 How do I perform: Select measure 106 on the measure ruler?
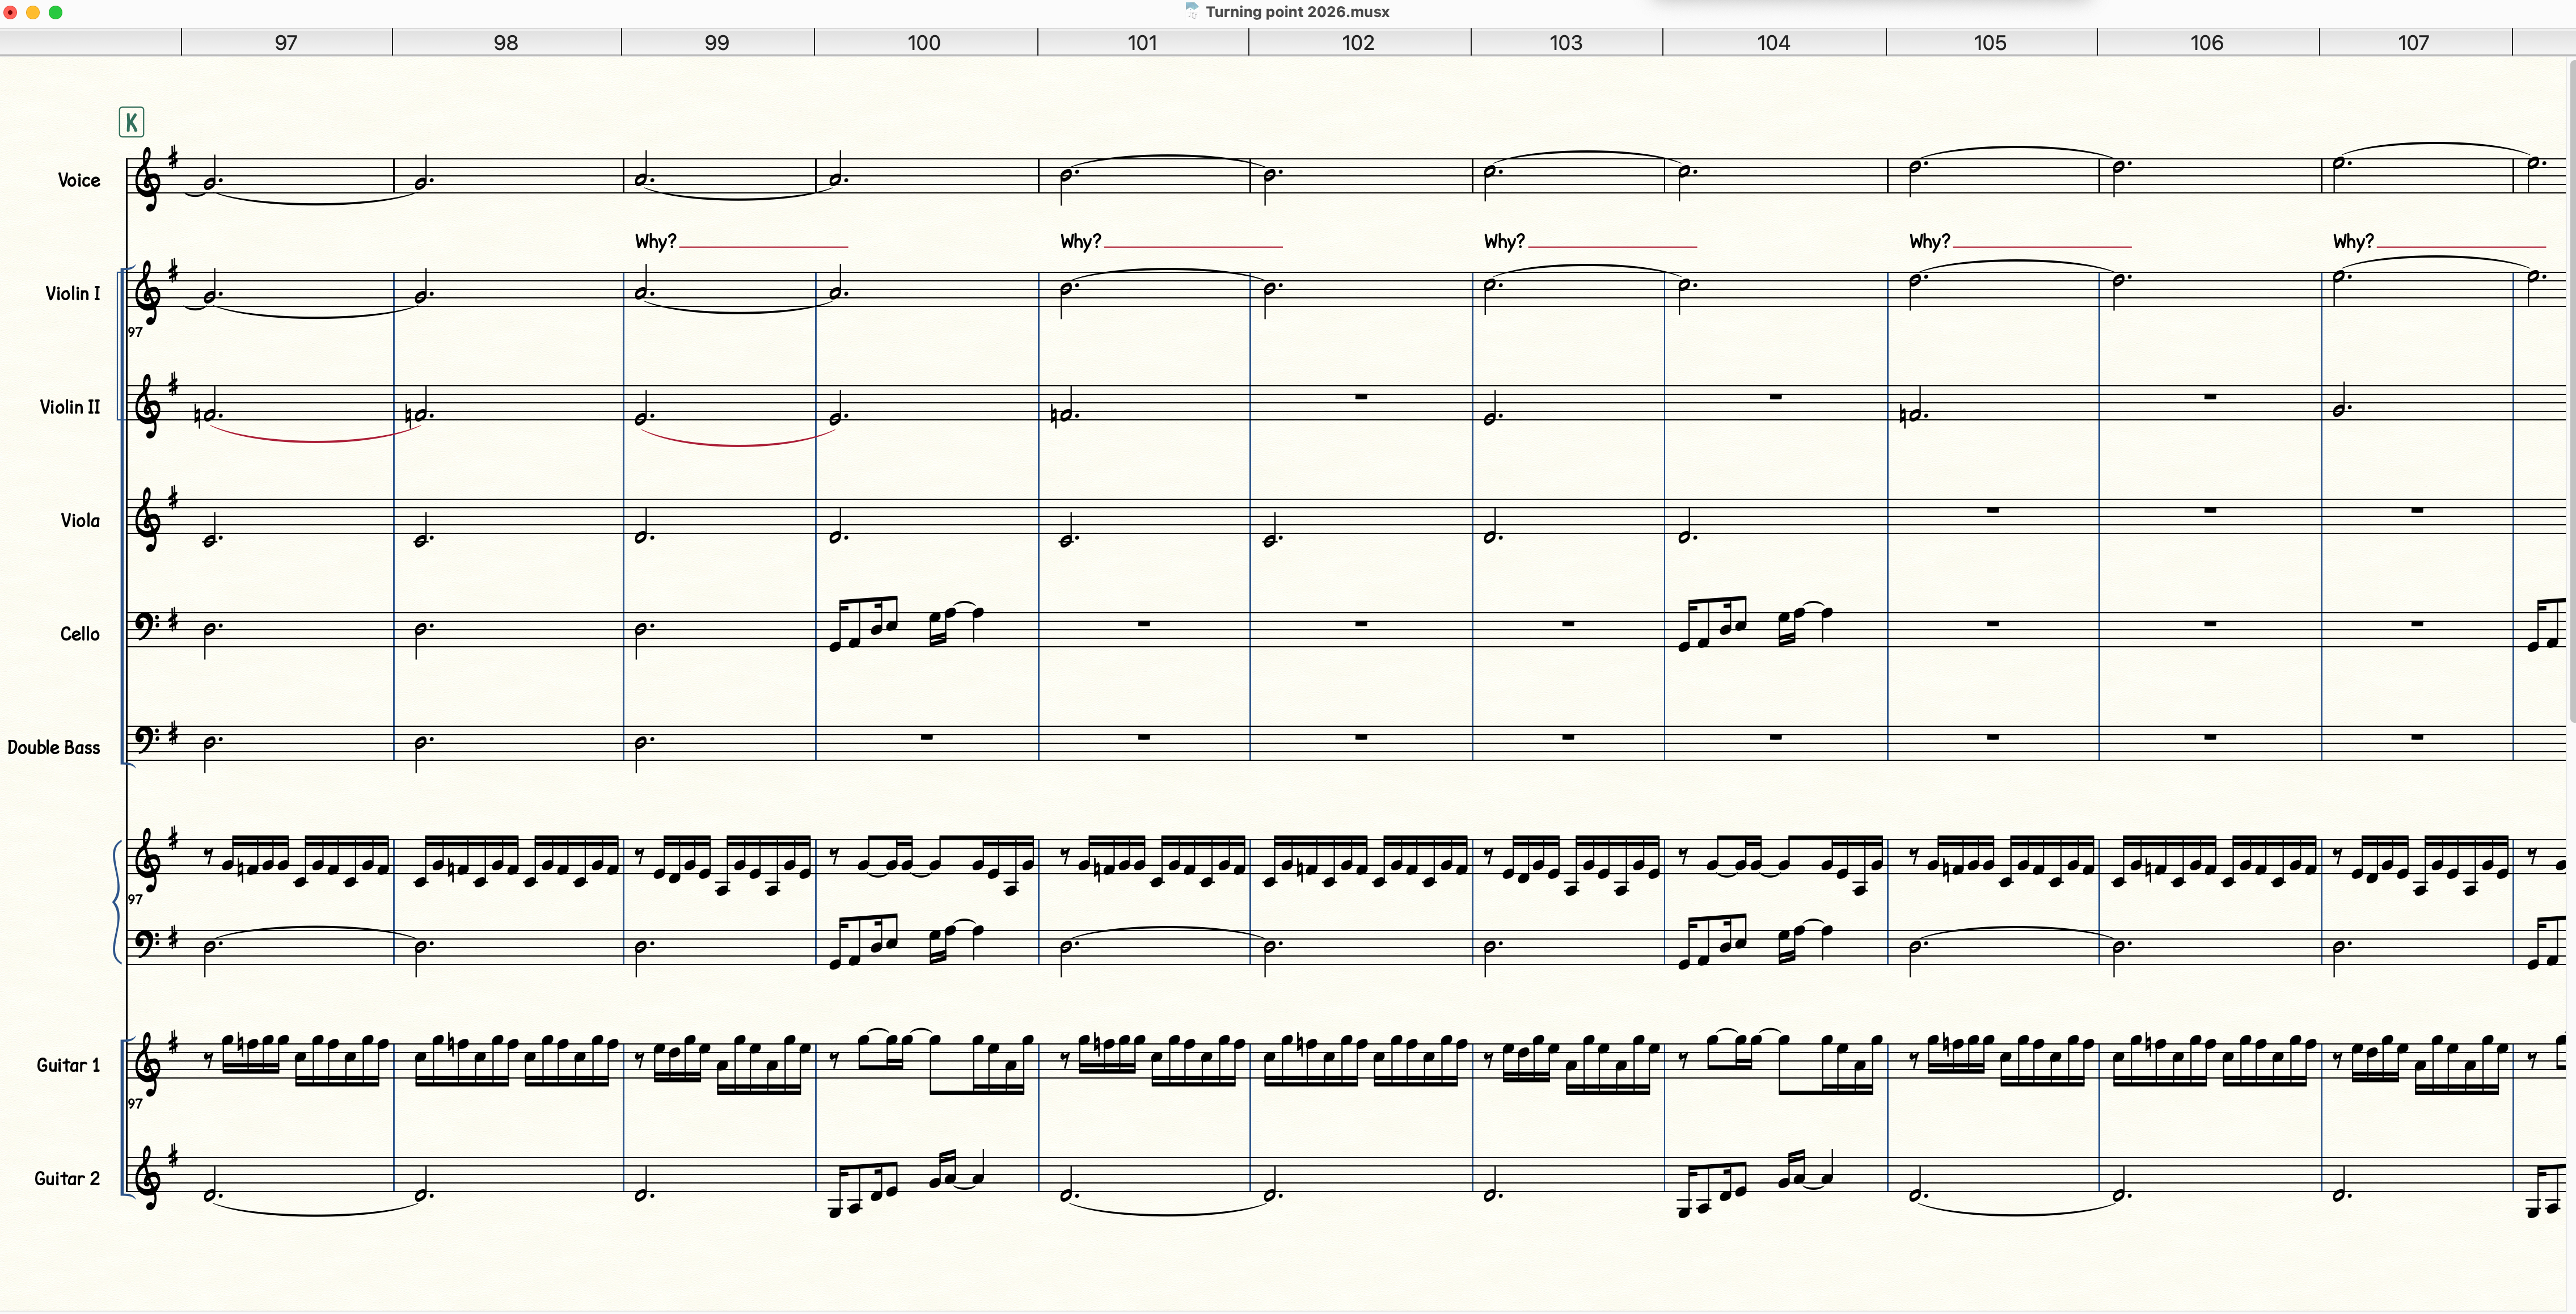click(x=2206, y=42)
